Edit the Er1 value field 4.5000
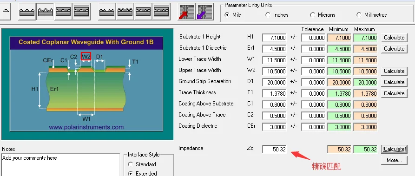Screen dimensions: 415x176 point(274,49)
